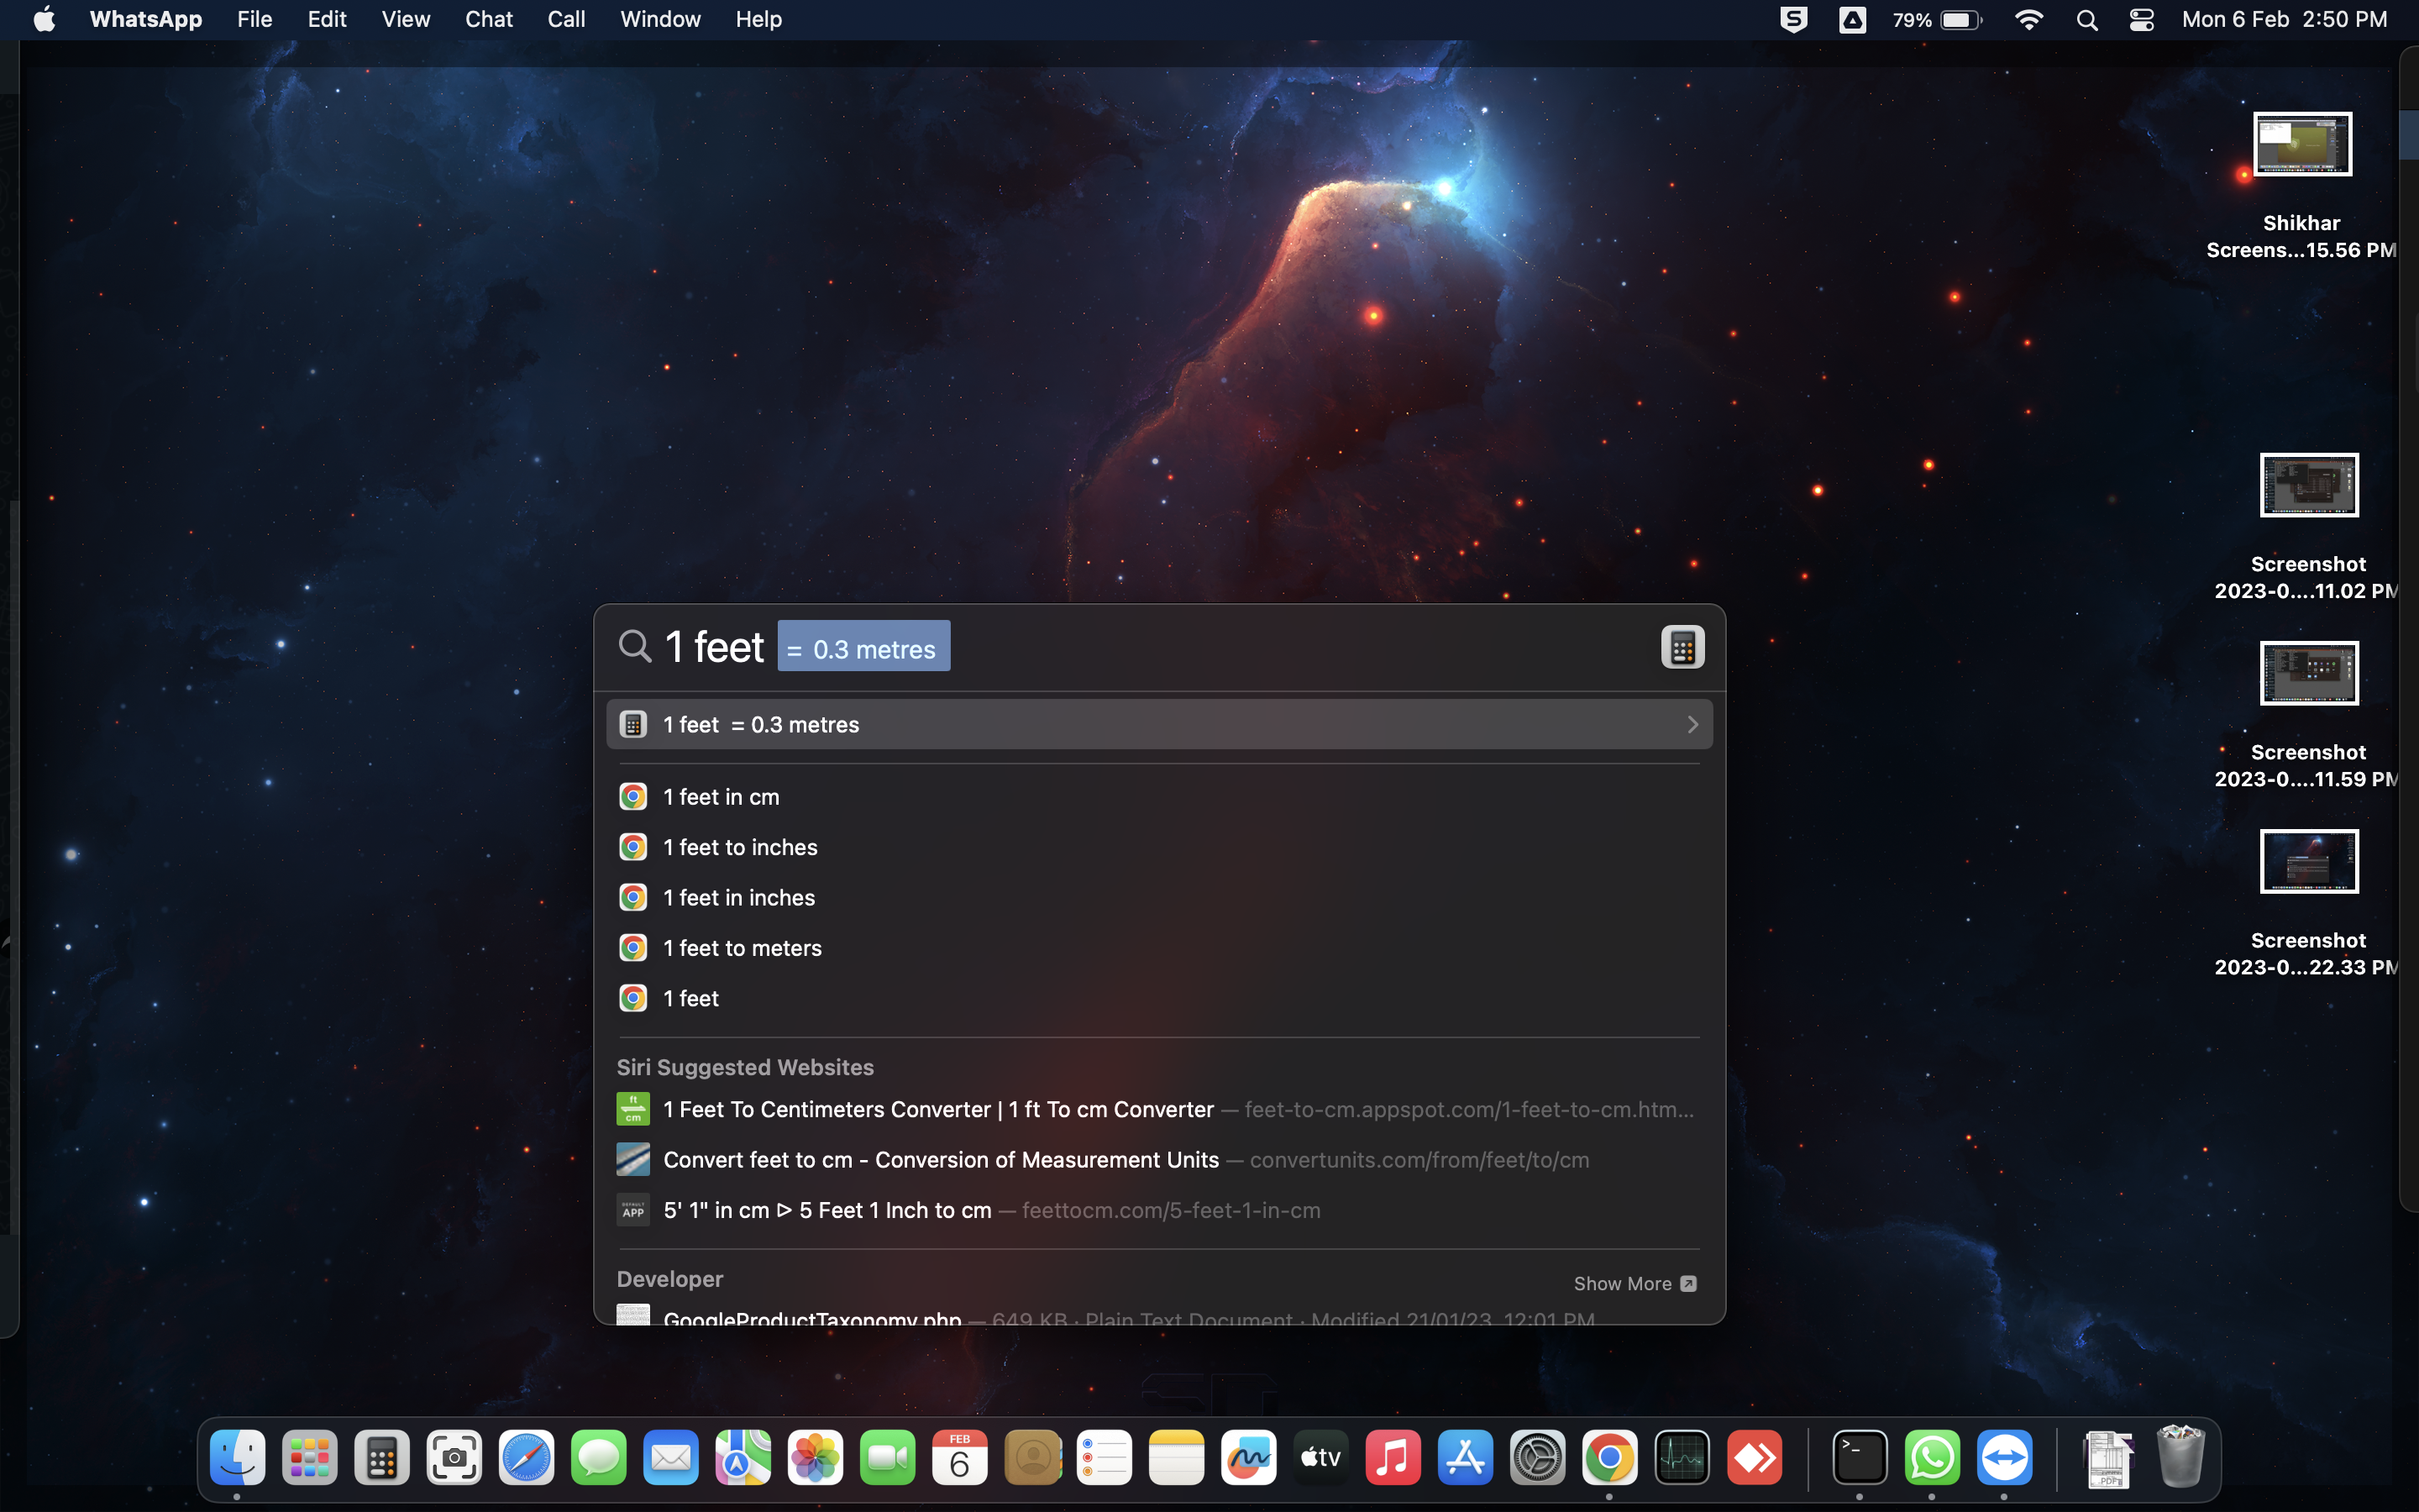The image size is (2419, 1512).
Task: Open Control Center in menu bar
Action: (2141, 20)
